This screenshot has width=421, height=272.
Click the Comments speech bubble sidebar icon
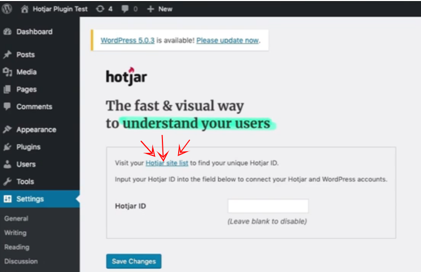click(7, 107)
